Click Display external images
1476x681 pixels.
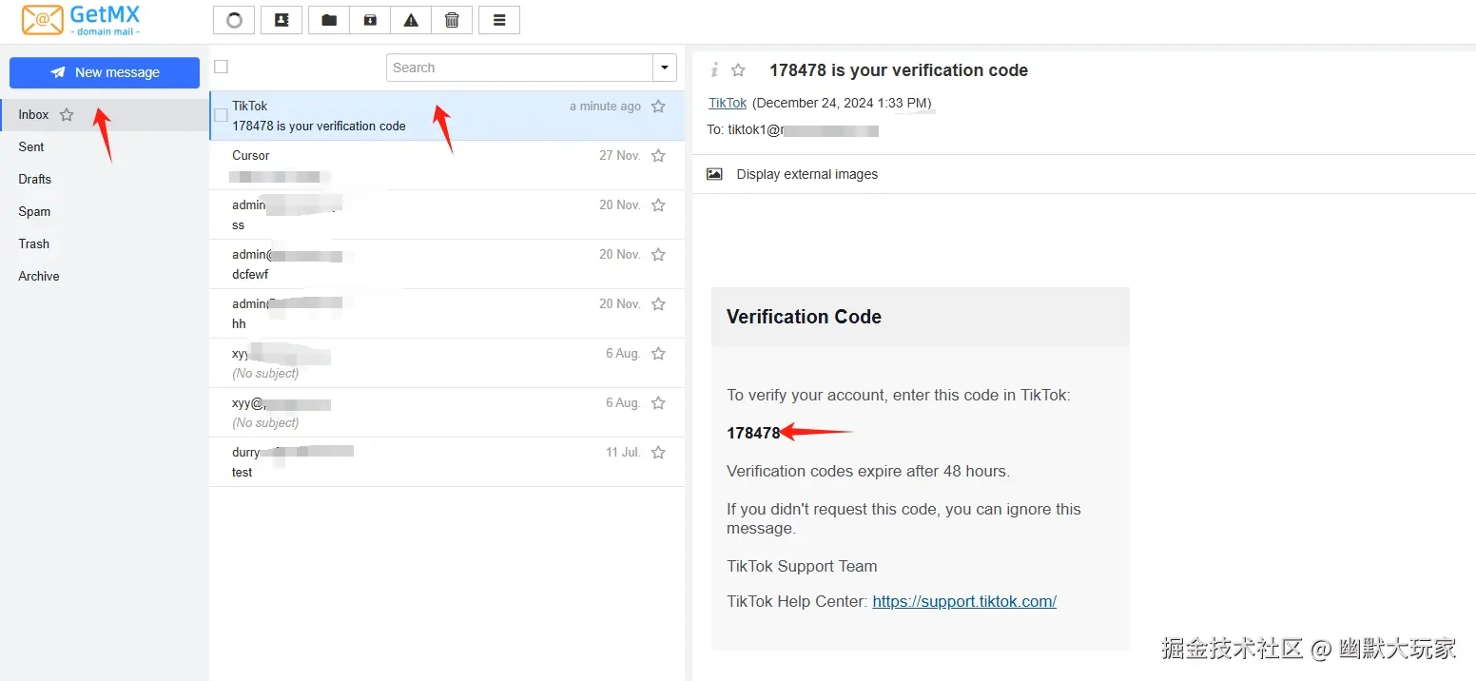click(x=806, y=174)
